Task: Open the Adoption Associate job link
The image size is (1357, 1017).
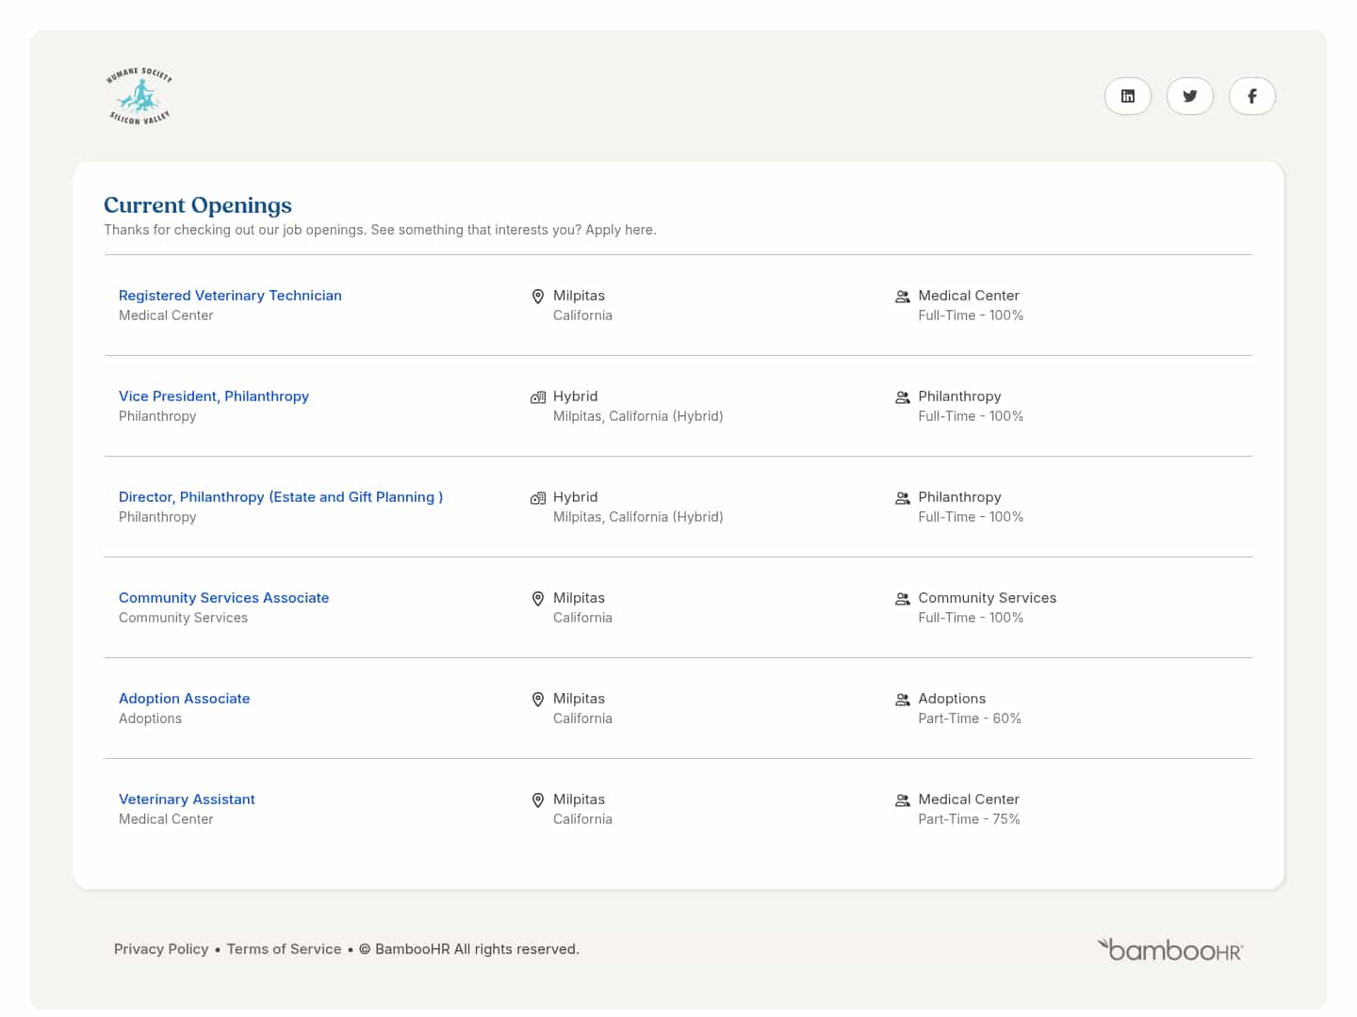Action: pyautogui.click(x=184, y=699)
